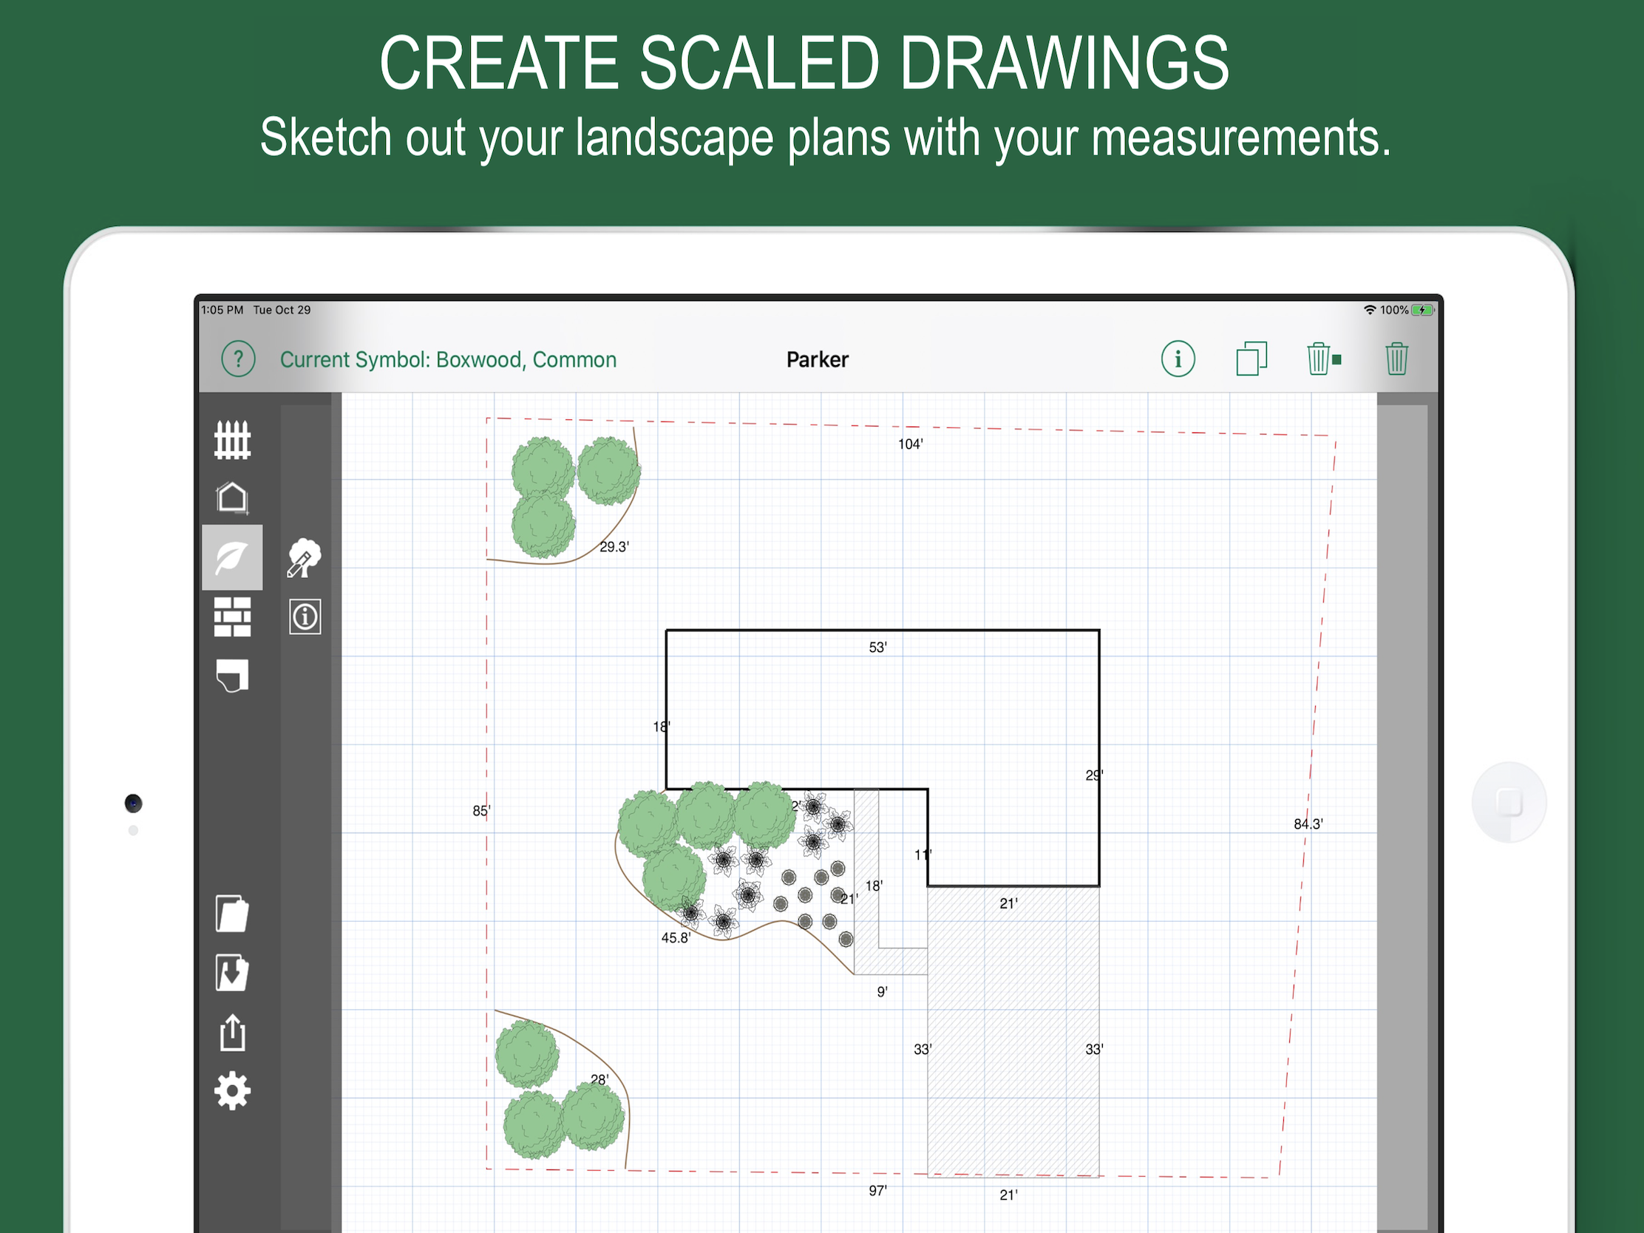The height and width of the screenshot is (1233, 1644).
Task: Open the help question mark button
Action: 238,360
